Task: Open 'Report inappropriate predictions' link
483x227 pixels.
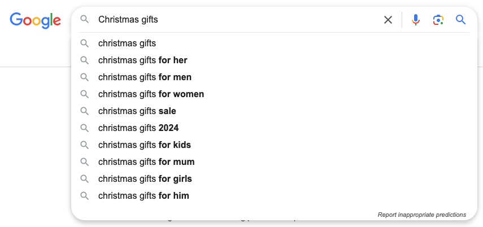Action: tap(421, 215)
